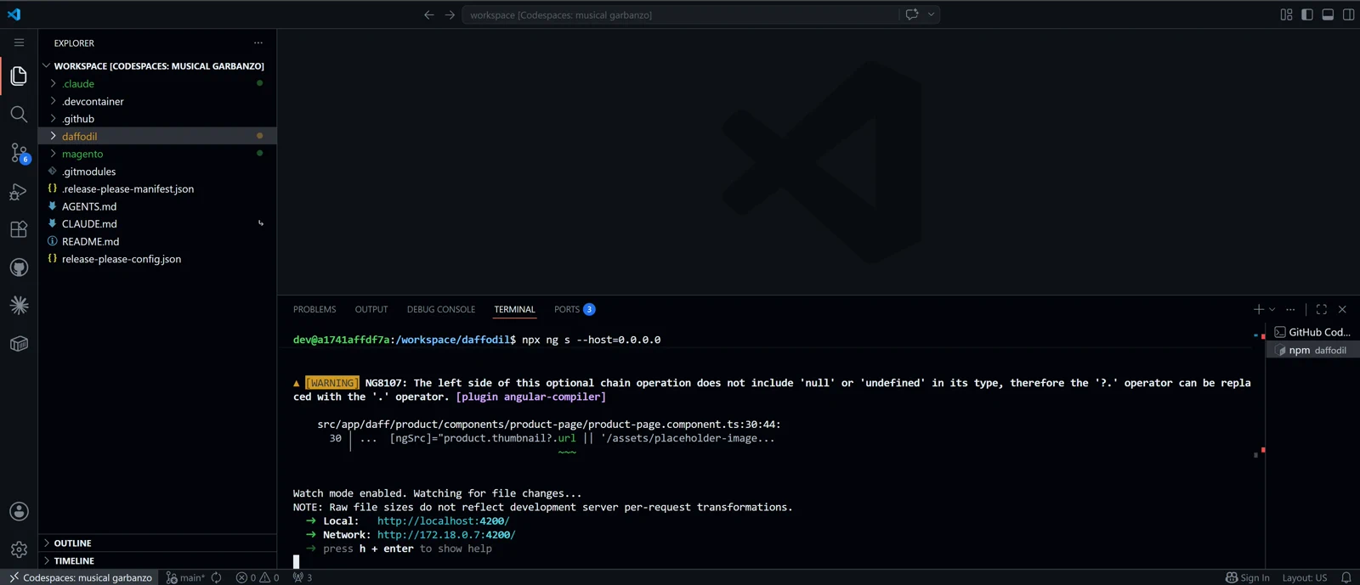Show errors and warnings status item
1360x585 pixels.
258,577
